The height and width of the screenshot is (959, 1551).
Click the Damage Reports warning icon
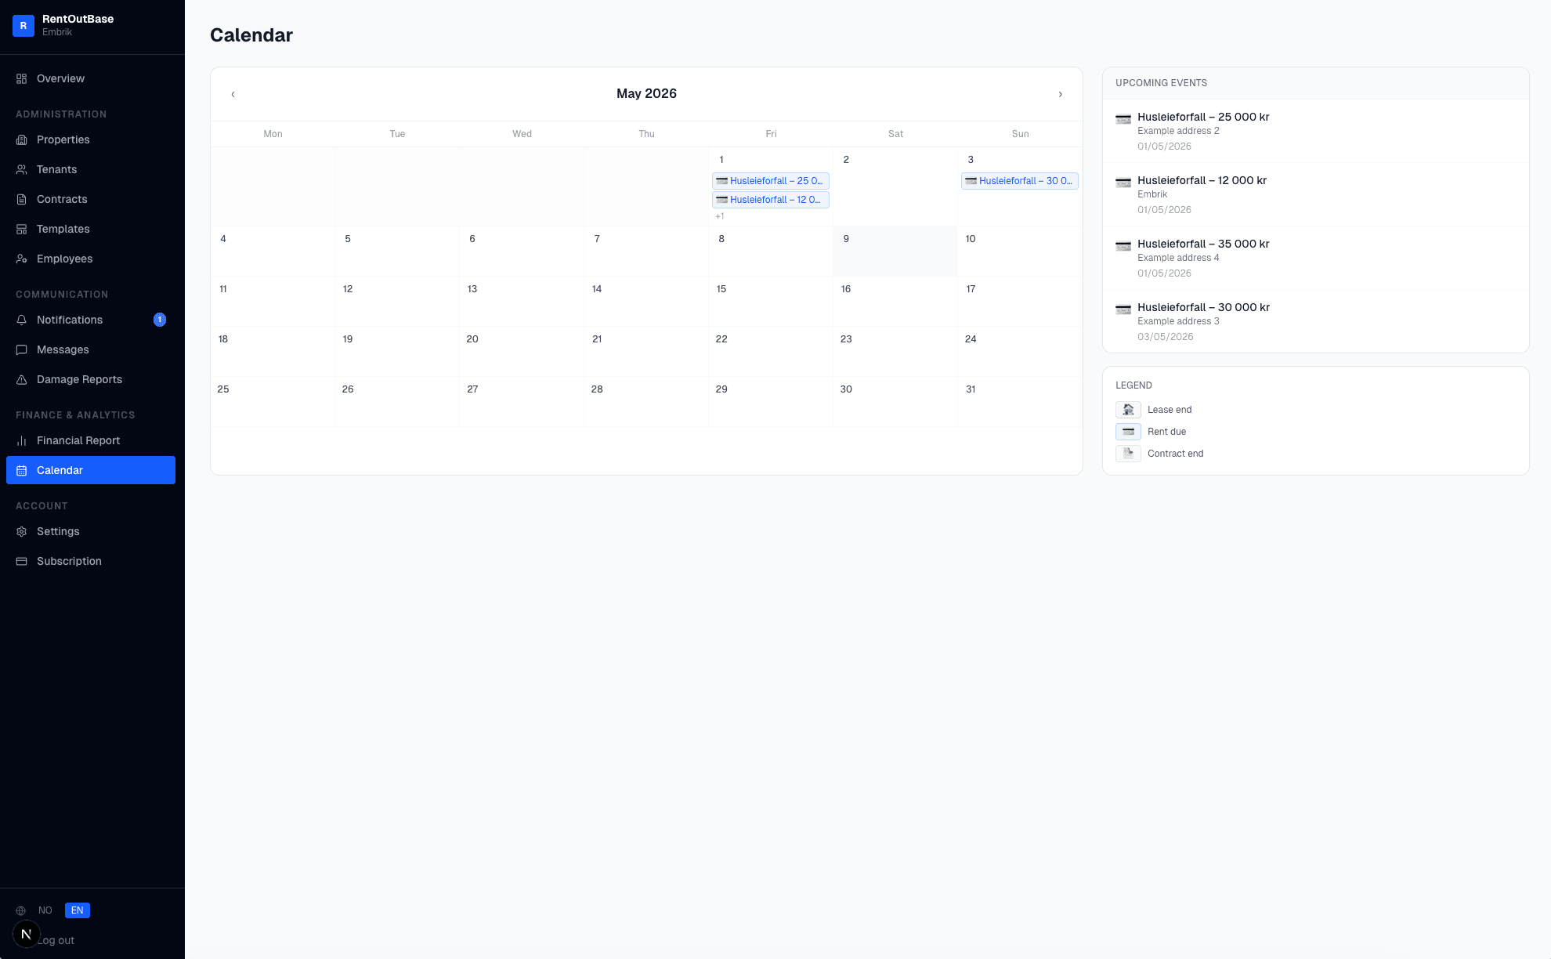tap(22, 379)
